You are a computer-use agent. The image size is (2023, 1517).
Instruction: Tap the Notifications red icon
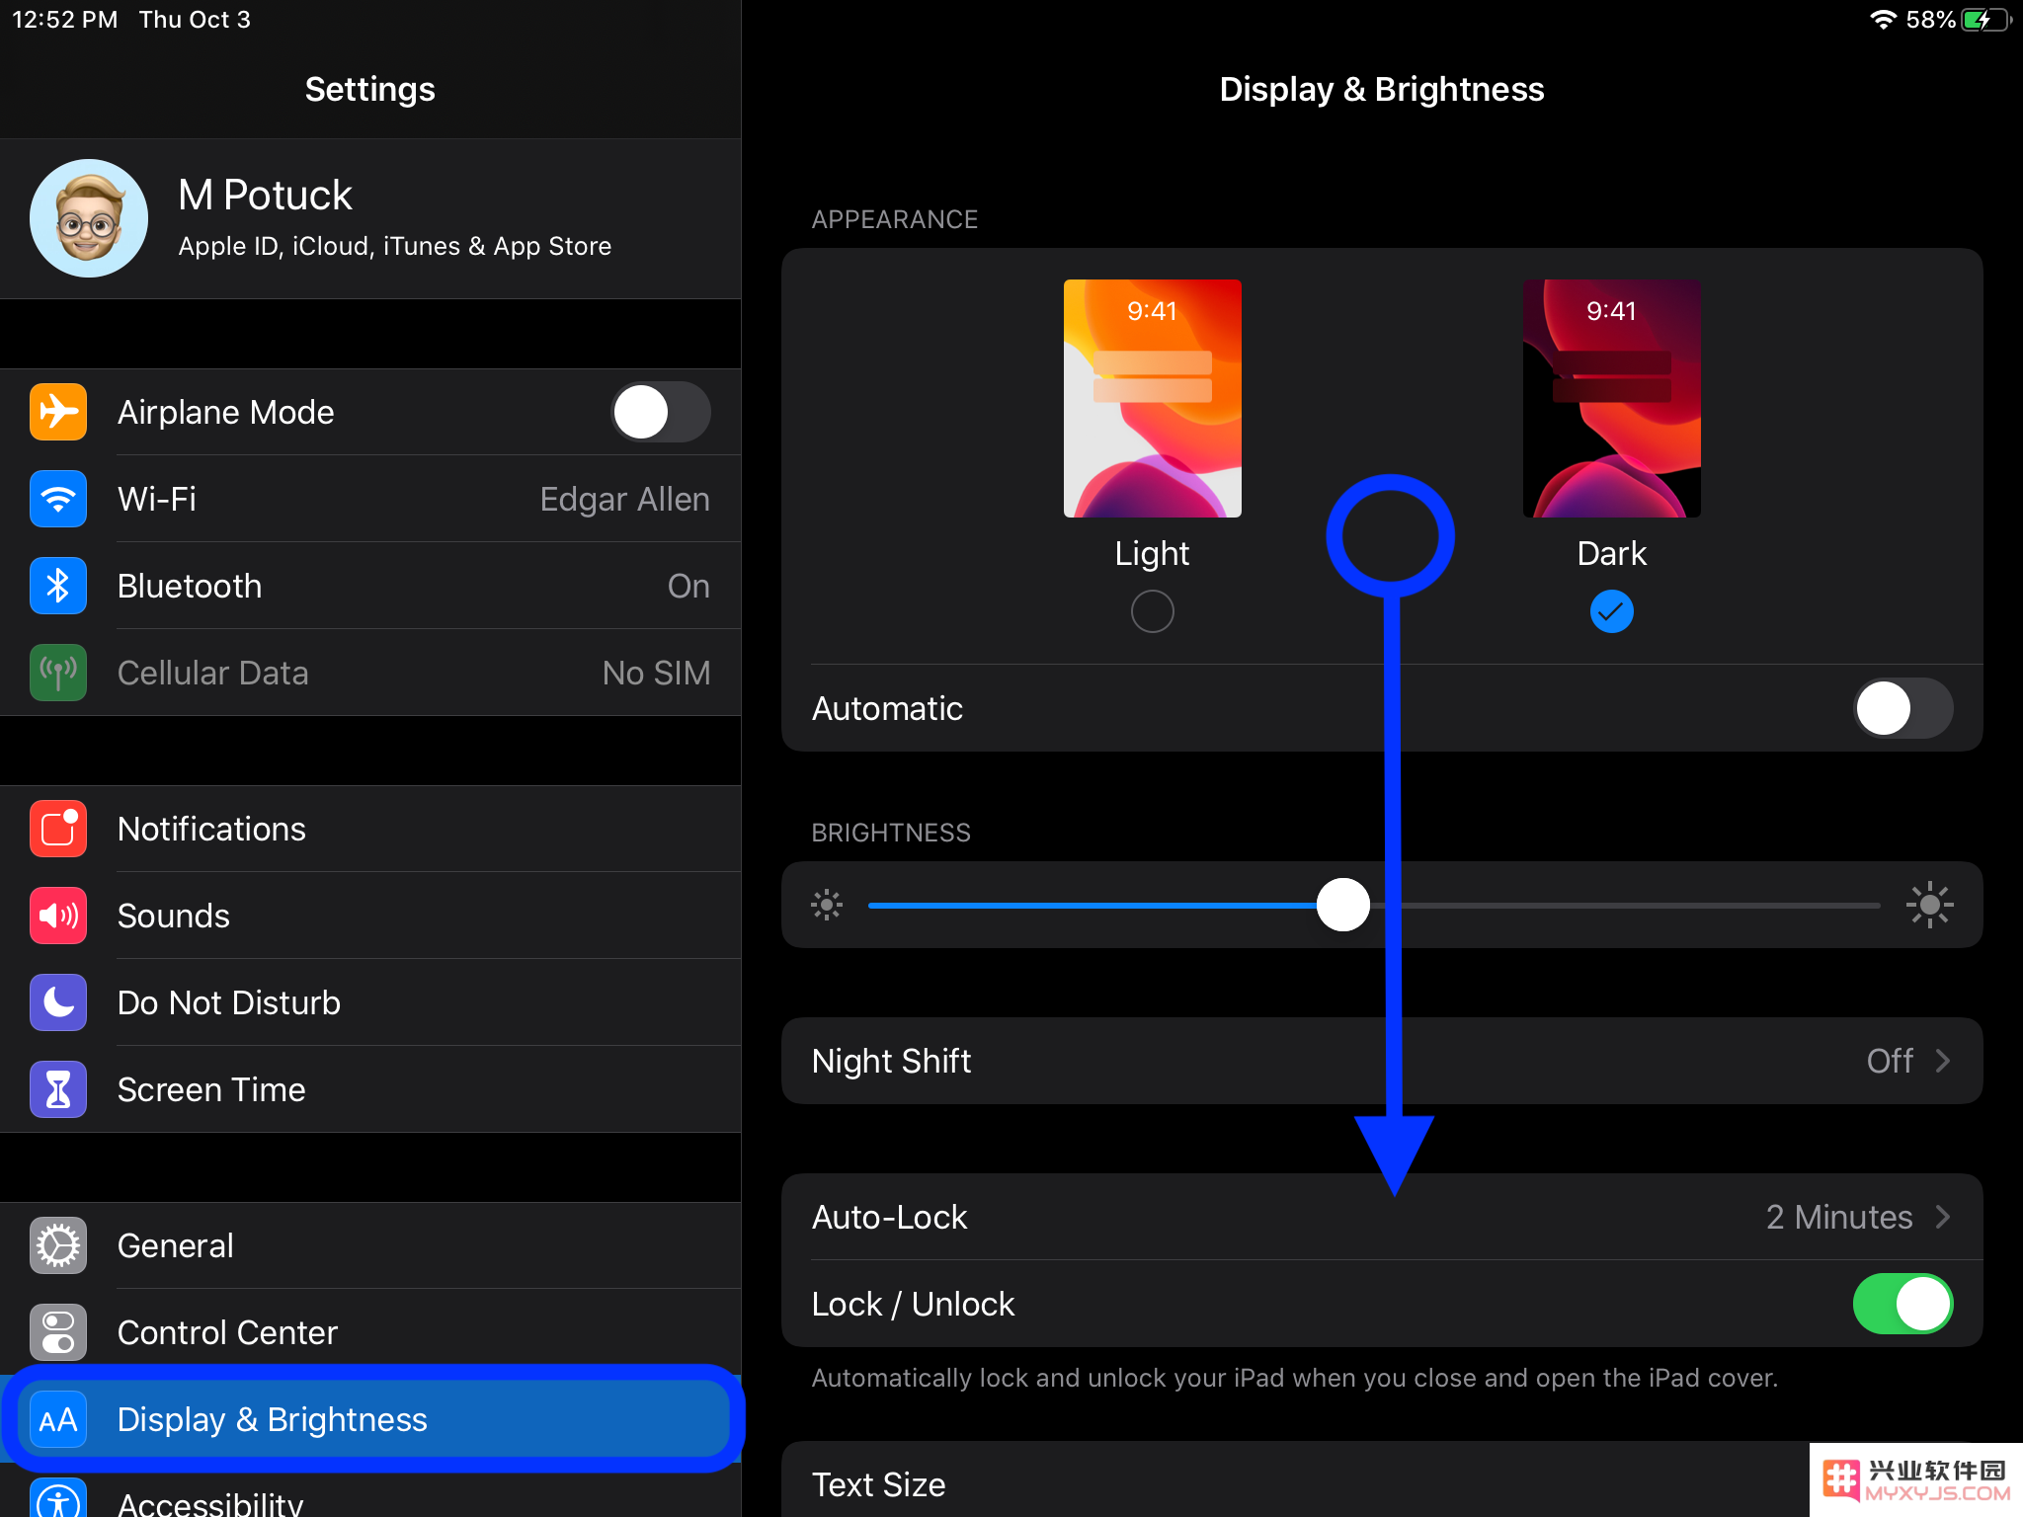[58, 829]
